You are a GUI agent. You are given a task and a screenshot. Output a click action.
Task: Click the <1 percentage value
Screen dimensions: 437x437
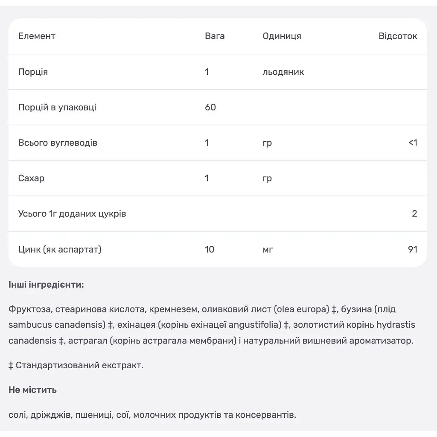coord(413,143)
